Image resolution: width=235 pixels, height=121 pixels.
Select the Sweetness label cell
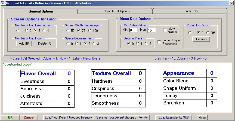click(x=42, y=82)
